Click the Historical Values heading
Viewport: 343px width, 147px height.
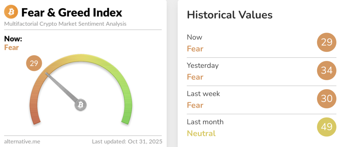coord(230,15)
